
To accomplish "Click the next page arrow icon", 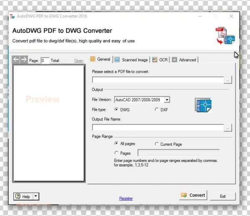I will tap(24, 60).
